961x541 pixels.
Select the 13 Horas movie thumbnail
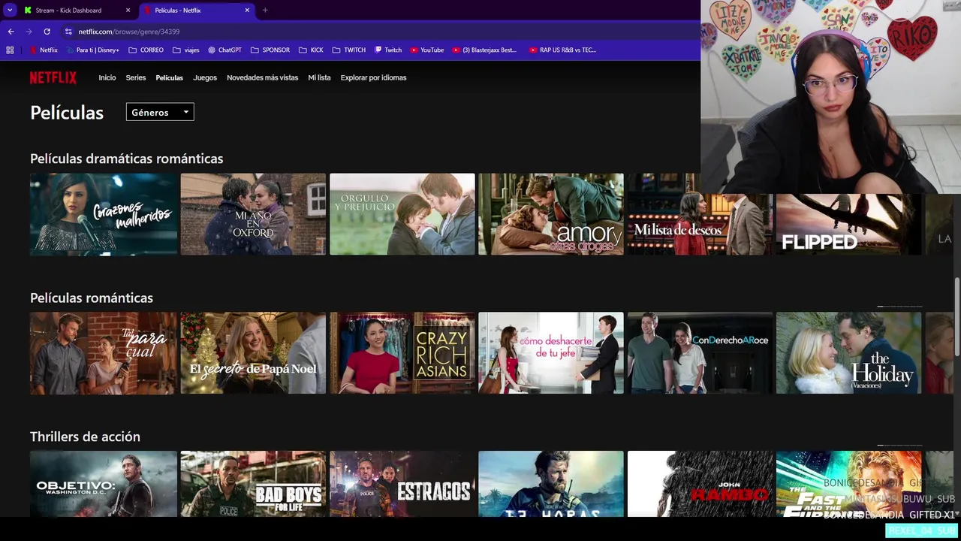(551, 484)
